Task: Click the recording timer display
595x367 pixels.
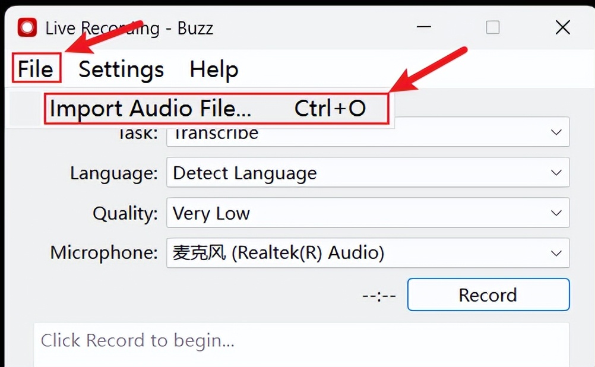Action: point(379,295)
